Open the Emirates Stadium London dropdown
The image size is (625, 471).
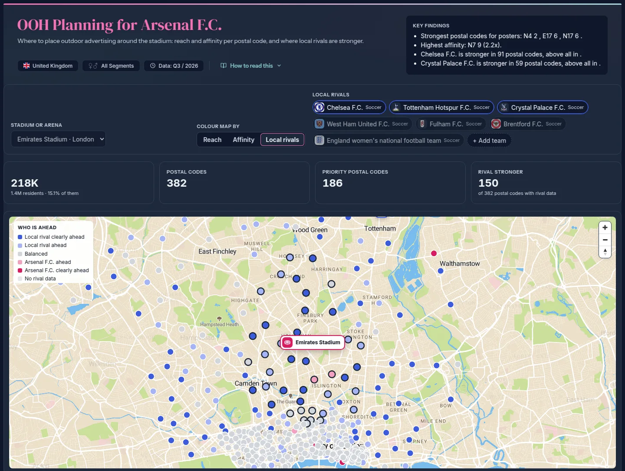[58, 139]
